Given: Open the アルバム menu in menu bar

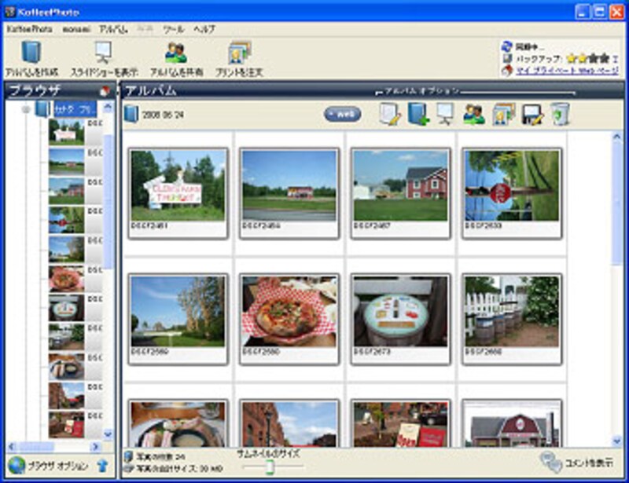Looking at the screenshot, I should pos(114,28).
